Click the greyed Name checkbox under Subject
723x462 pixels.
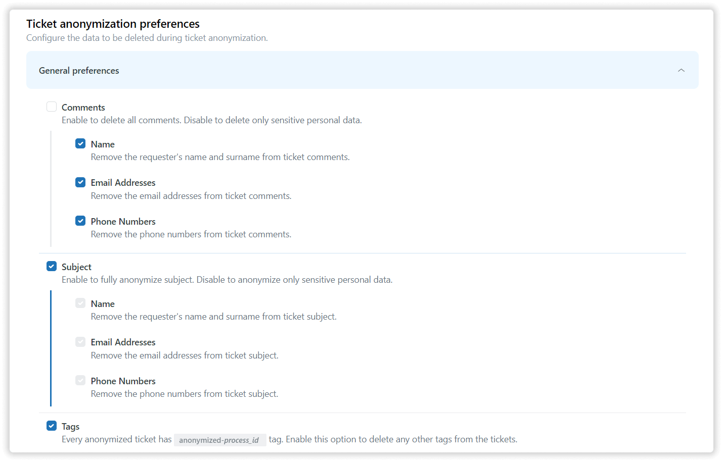[80, 303]
